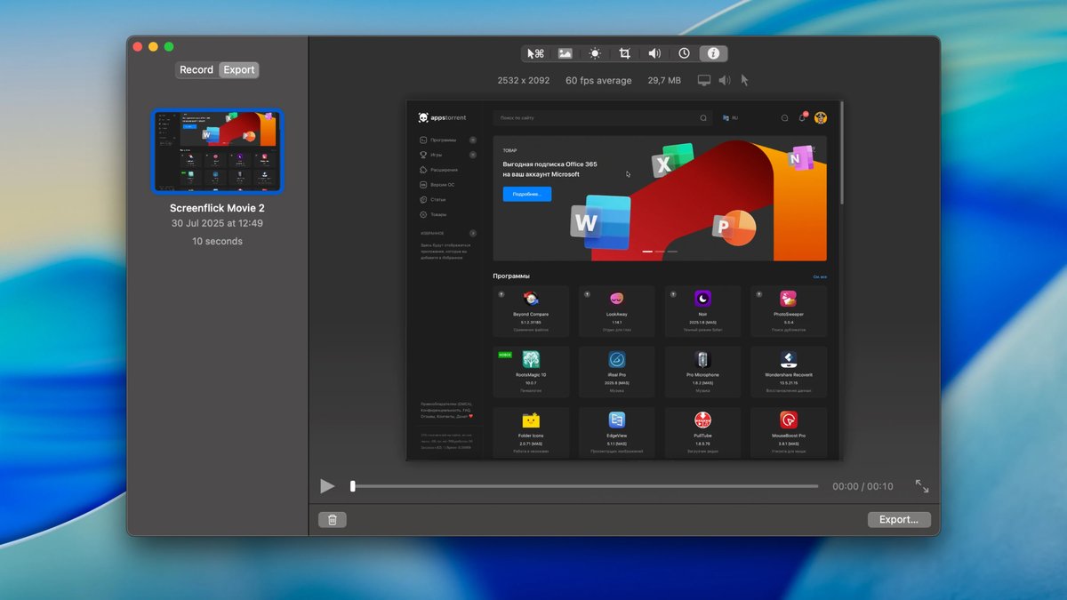Image resolution: width=1067 pixels, height=600 pixels.
Task: Open the audio volume settings
Action: click(654, 53)
